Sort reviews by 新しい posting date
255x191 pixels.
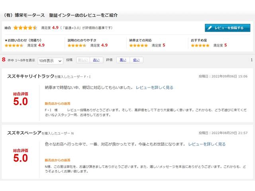pyautogui.click(x=82, y=60)
